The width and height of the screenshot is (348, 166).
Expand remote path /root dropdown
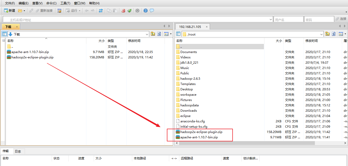pyautogui.click(x=321, y=34)
